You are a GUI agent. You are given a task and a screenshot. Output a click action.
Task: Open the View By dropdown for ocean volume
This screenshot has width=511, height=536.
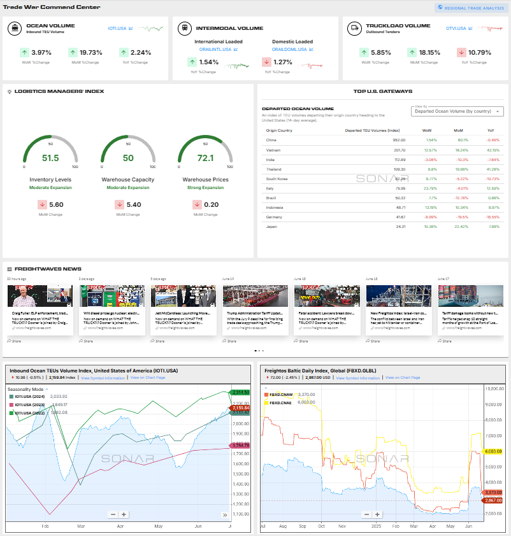[457, 111]
